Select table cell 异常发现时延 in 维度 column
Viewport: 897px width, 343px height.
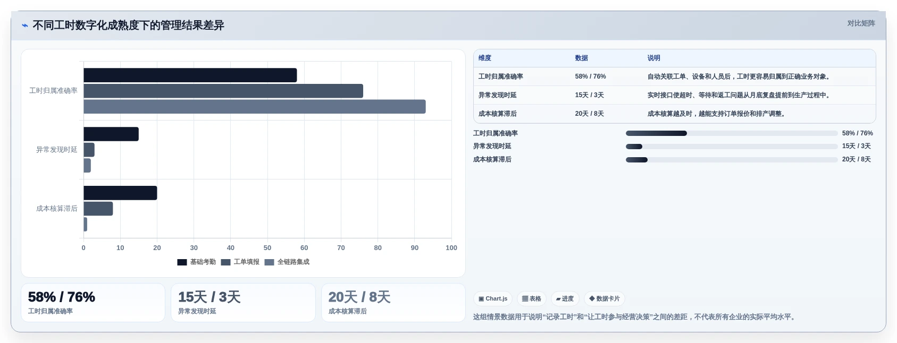point(498,96)
